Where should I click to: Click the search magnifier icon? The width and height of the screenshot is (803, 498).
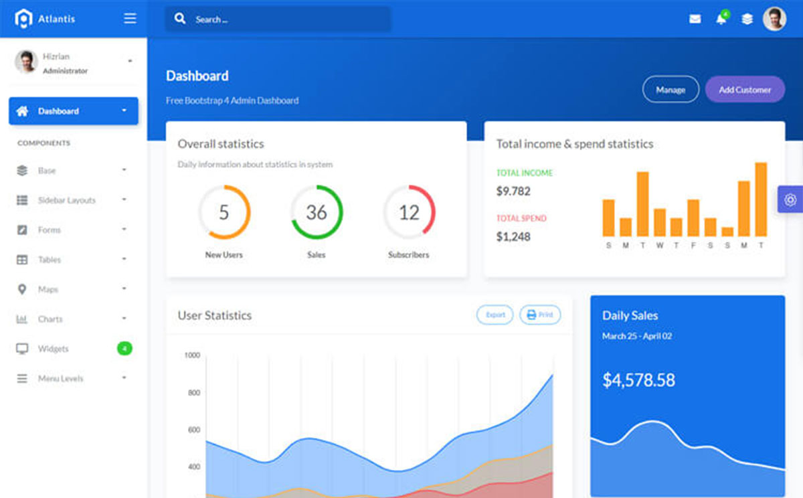(x=180, y=19)
